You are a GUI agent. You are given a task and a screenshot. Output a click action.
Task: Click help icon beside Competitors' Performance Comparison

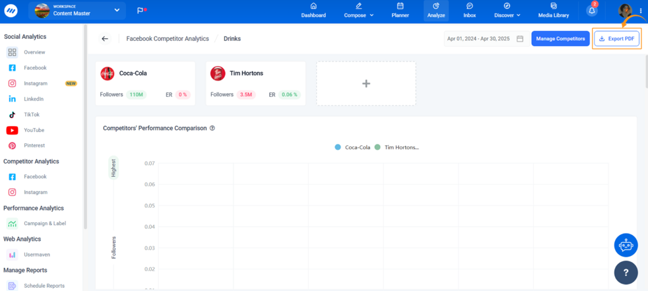pyautogui.click(x=212, y=128)
